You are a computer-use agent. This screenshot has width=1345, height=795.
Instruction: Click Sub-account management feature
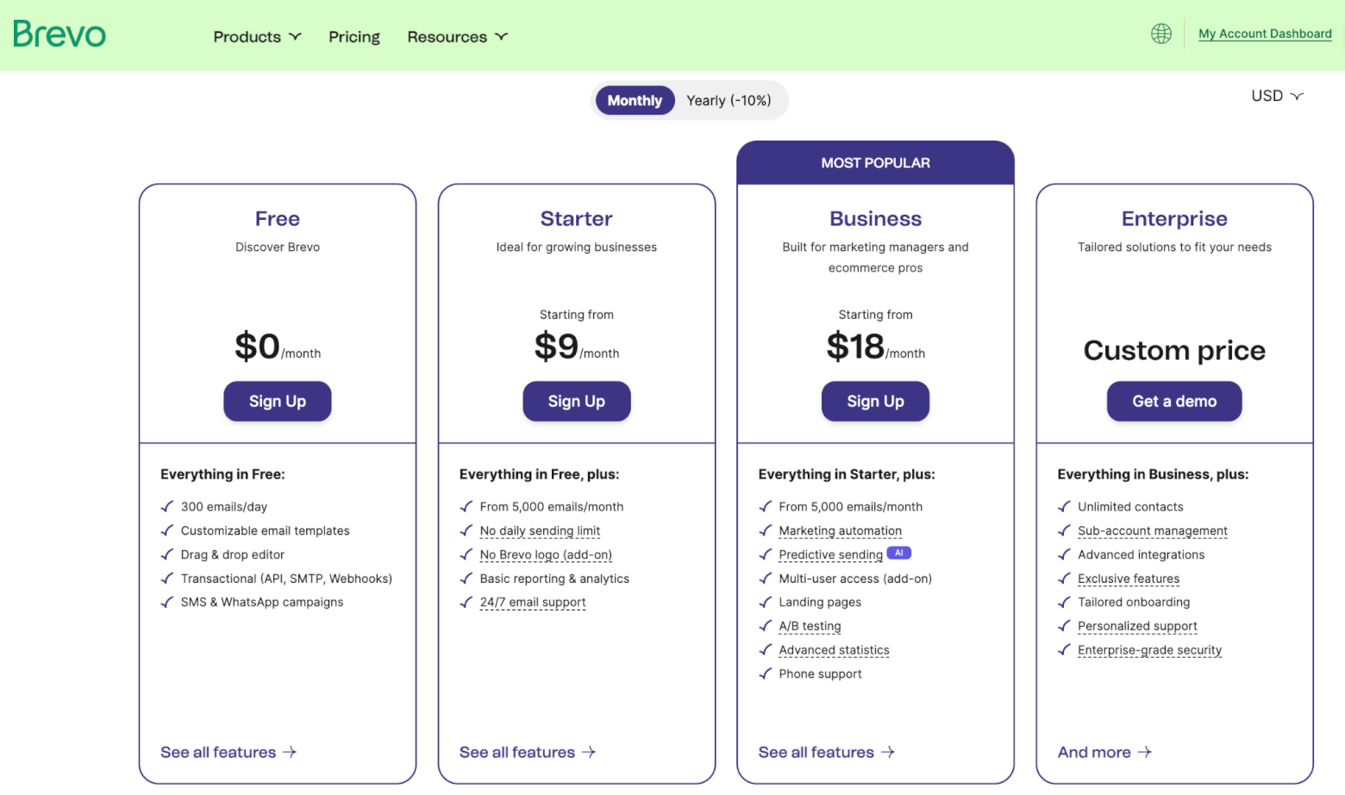(x=1153, y=531)
